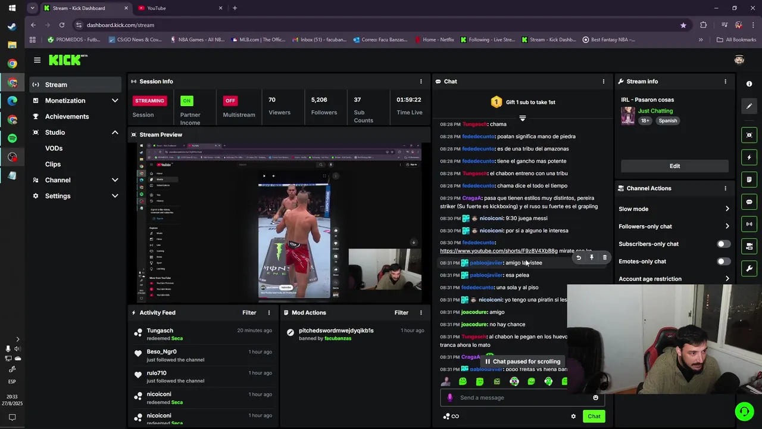The height and width of the screenshot is (429, 762).
Task: Open Slow mode options
Action: tap(674, 209)
